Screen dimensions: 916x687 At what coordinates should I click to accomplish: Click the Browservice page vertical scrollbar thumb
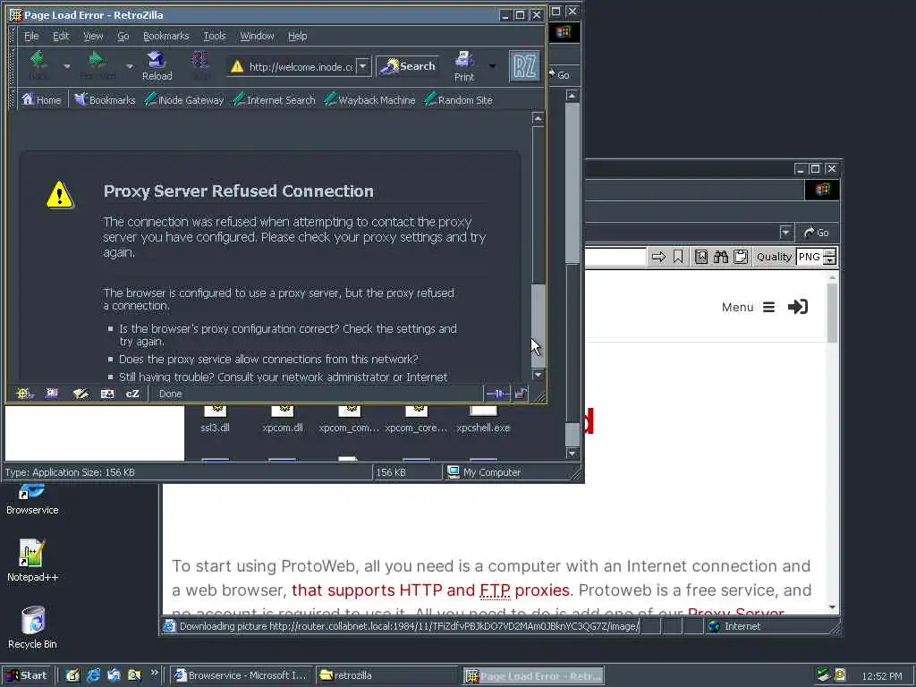click(832, 313)
